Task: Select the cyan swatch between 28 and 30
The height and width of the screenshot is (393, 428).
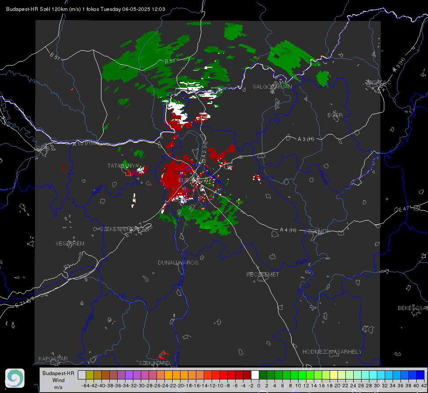Action: click(373, 375)
